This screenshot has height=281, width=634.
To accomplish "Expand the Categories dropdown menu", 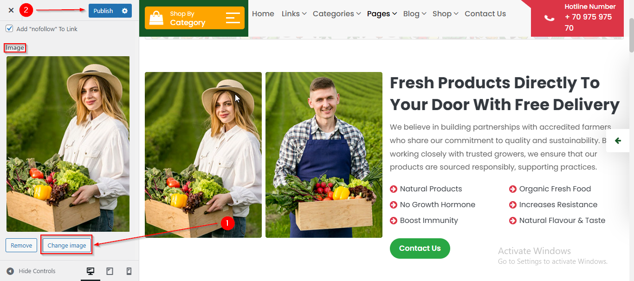I will tap(336, 14).
